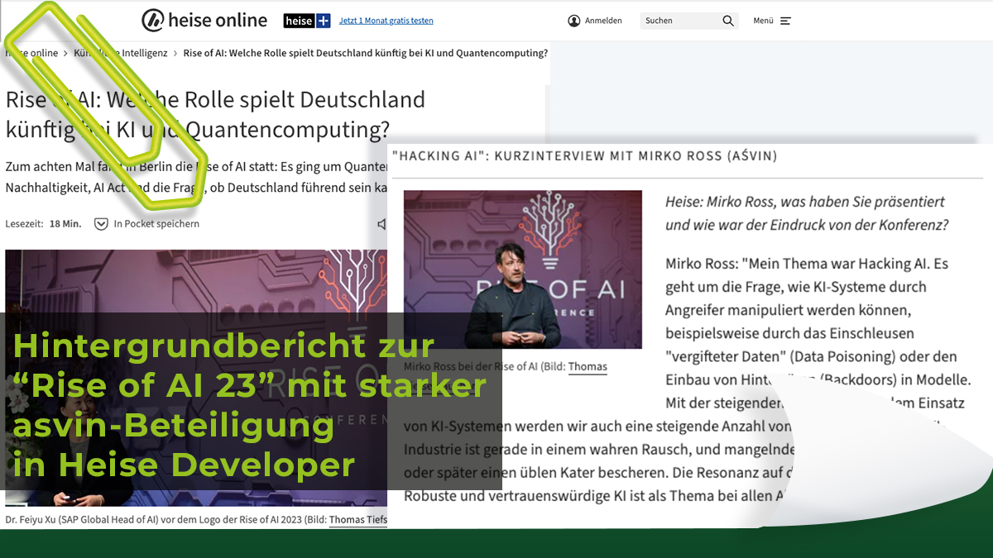Open the Mirko Ross stage photo

522,269
